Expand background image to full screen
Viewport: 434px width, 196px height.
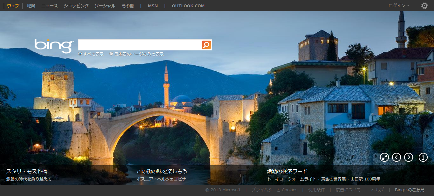(x=384, y=157)
